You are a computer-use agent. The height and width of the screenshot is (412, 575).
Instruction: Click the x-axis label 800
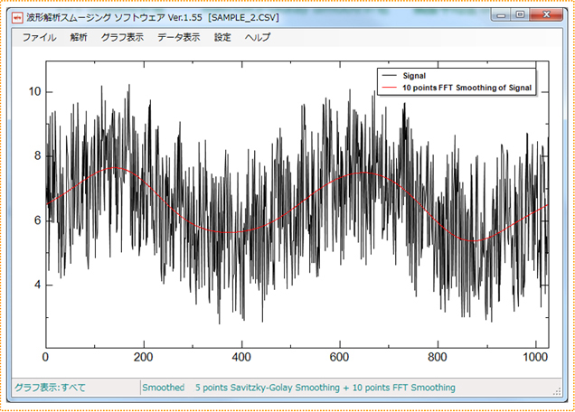(x=437, y=357)
